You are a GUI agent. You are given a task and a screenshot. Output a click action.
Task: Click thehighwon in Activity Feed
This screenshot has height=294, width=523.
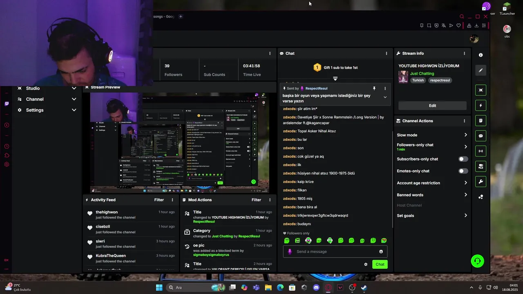(107, 212)
